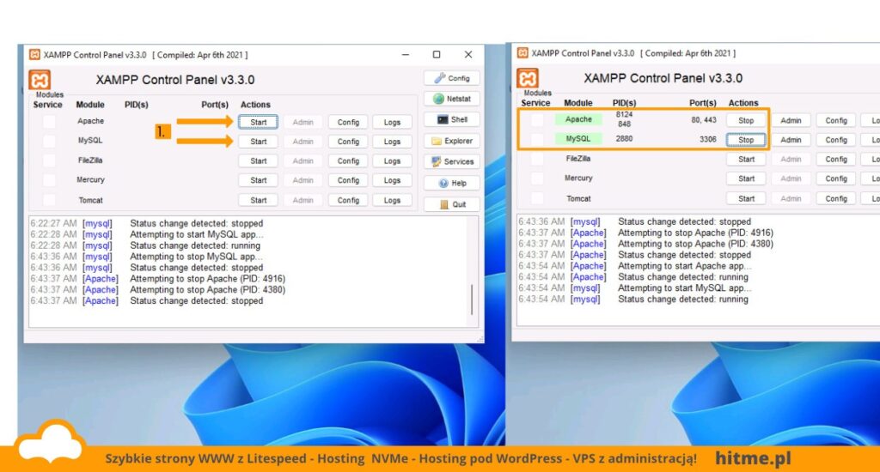
Task: Launch the Shell from side panel
Action: [452, 119]
